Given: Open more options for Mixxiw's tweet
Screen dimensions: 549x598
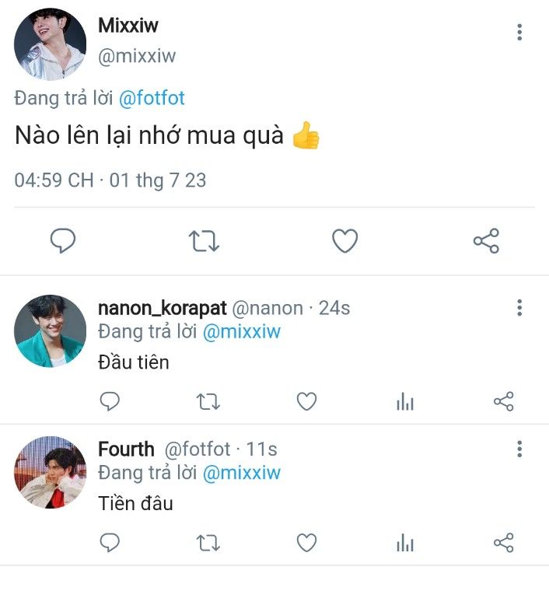Looking at the screenshot, I should pos(519,33).
